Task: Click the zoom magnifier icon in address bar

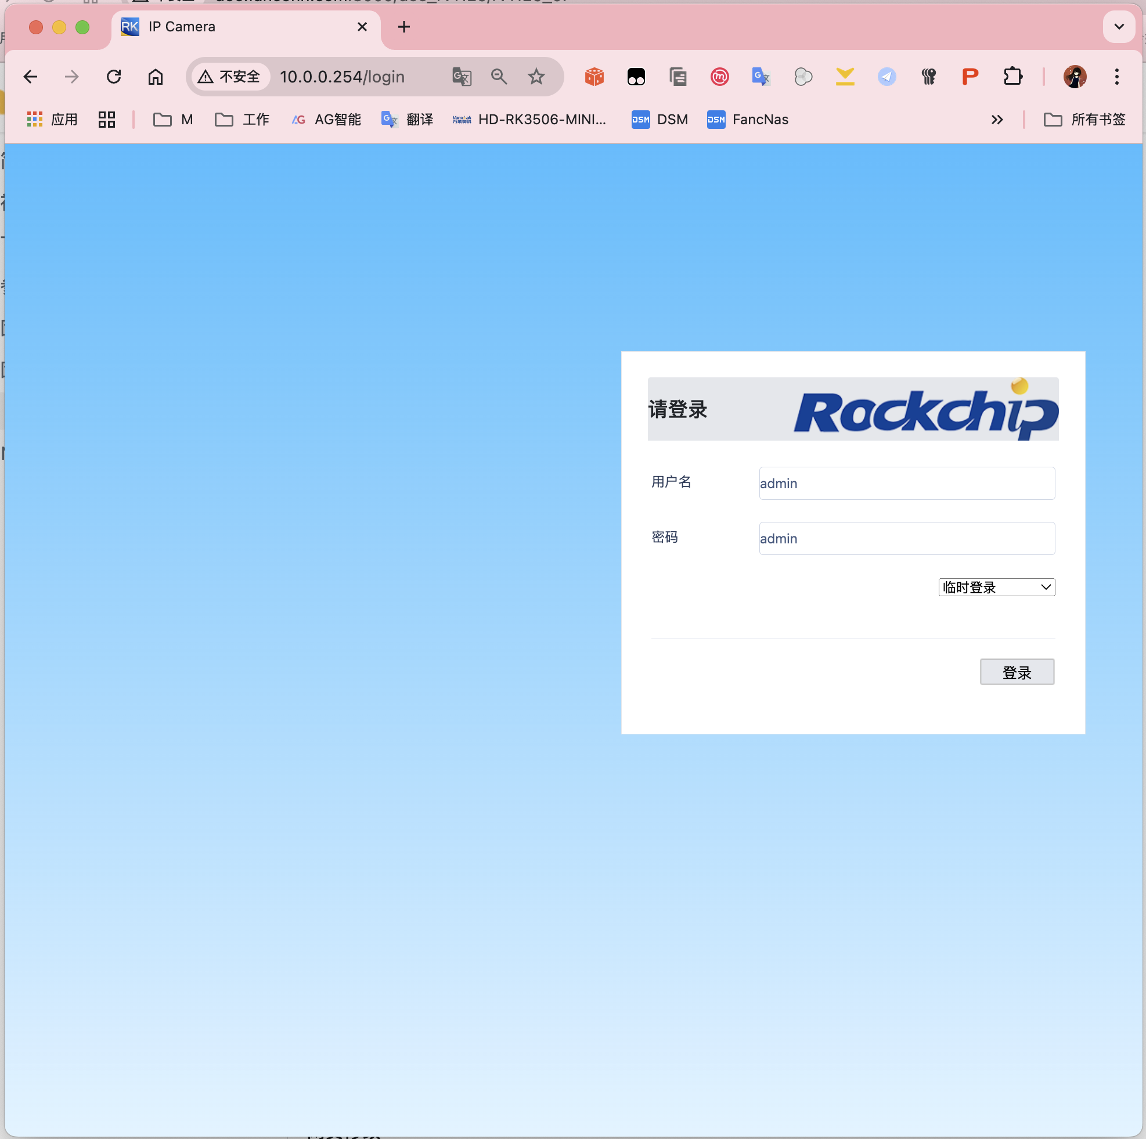Action: point(499,77)
